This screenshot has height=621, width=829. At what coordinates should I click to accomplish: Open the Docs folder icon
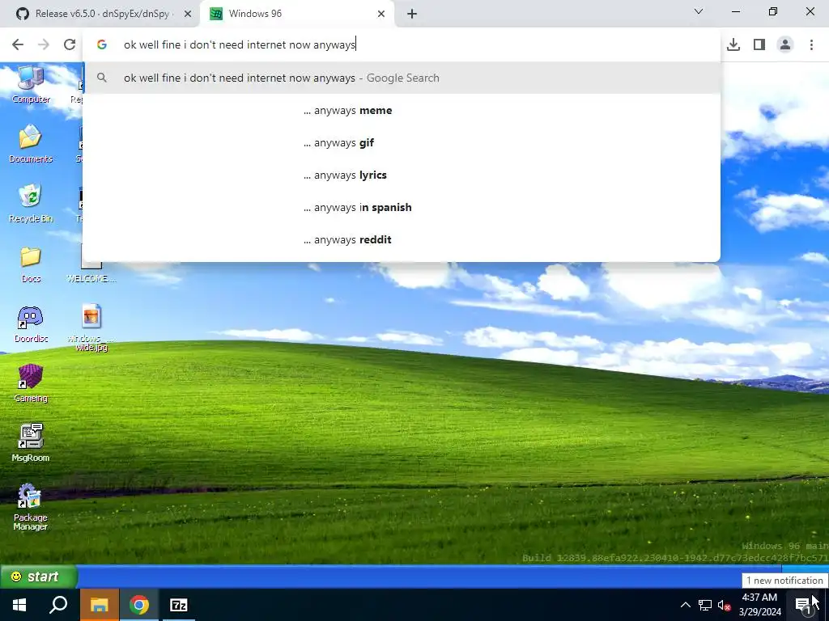pos(31,264)
